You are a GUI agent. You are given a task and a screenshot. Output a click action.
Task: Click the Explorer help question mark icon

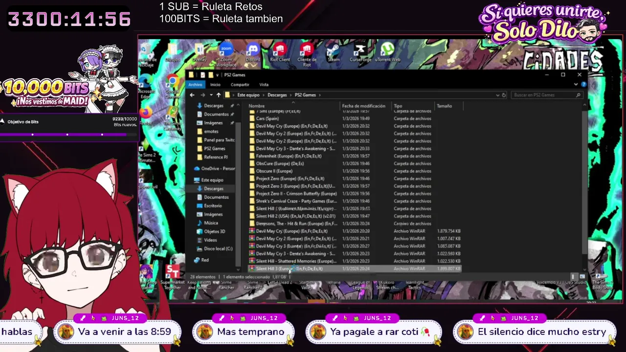pyautogui.click(x=583, y=85)
